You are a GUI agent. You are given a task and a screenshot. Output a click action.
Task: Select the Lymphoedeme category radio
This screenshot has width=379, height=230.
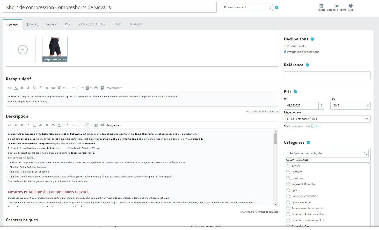[288, 202]
